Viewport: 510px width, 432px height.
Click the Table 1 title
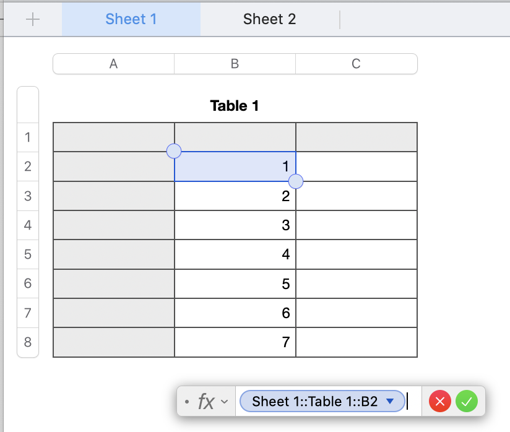pyautogui.click(x=235, y=106)
